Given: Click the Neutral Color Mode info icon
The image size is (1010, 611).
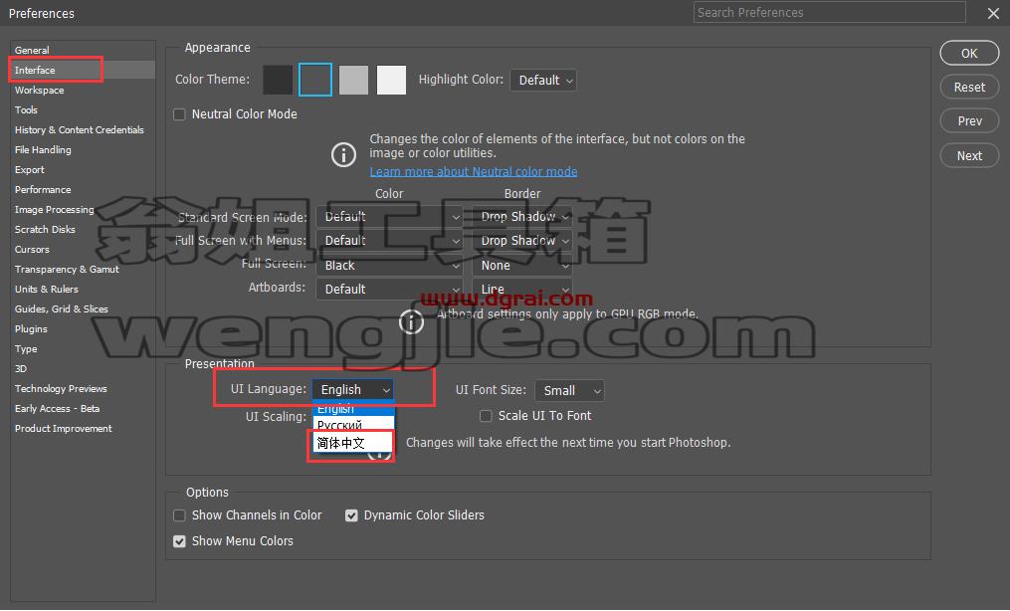Looking at the screenshot, I should pos(343,154).
